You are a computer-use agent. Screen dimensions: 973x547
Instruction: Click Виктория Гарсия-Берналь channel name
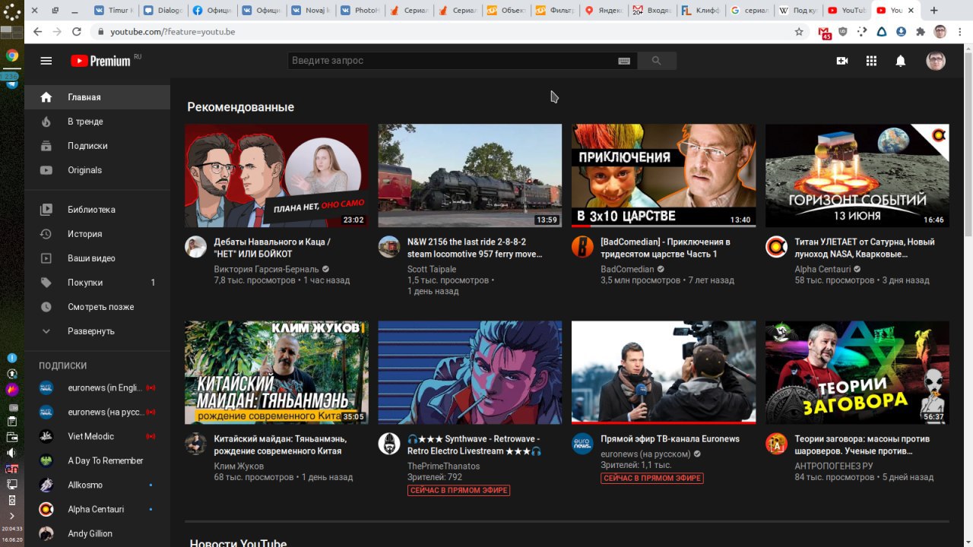click(x=266, y=269)
